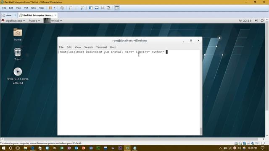Open the terminal Search menu
269x151 pixels.
89,47
